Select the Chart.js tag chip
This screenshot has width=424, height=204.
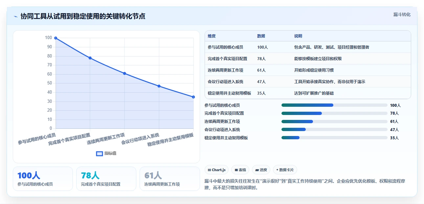click(x=217, y=170)
